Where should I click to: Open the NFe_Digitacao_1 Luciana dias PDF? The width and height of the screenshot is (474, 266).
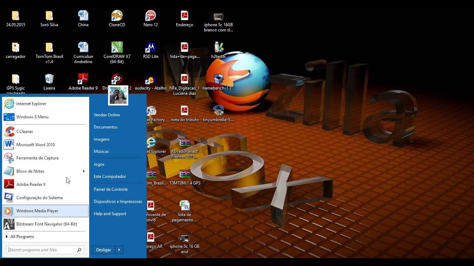[x=184, y=79]
